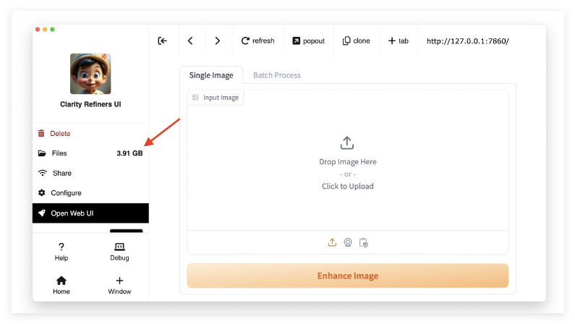Screen dimensions: 575x324
Task: Open the Files folder entry
Action: 59,153
